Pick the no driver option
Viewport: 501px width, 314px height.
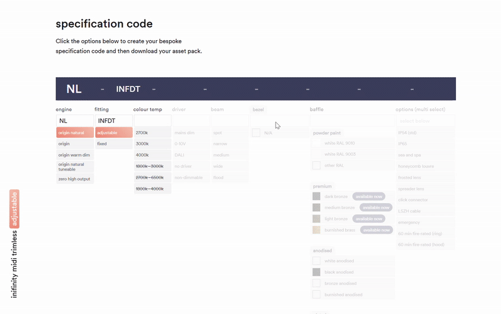(191, 166)
